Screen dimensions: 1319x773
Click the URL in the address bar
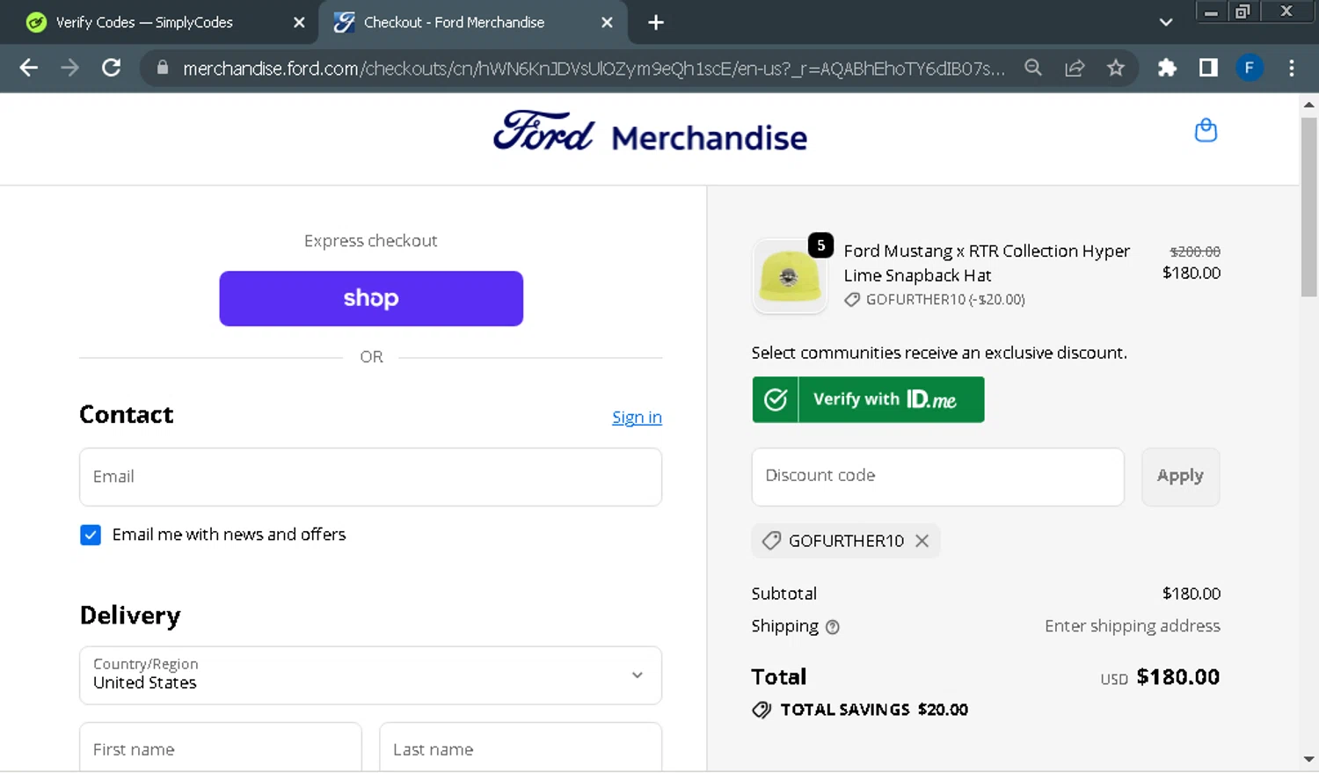click(594, 68)
